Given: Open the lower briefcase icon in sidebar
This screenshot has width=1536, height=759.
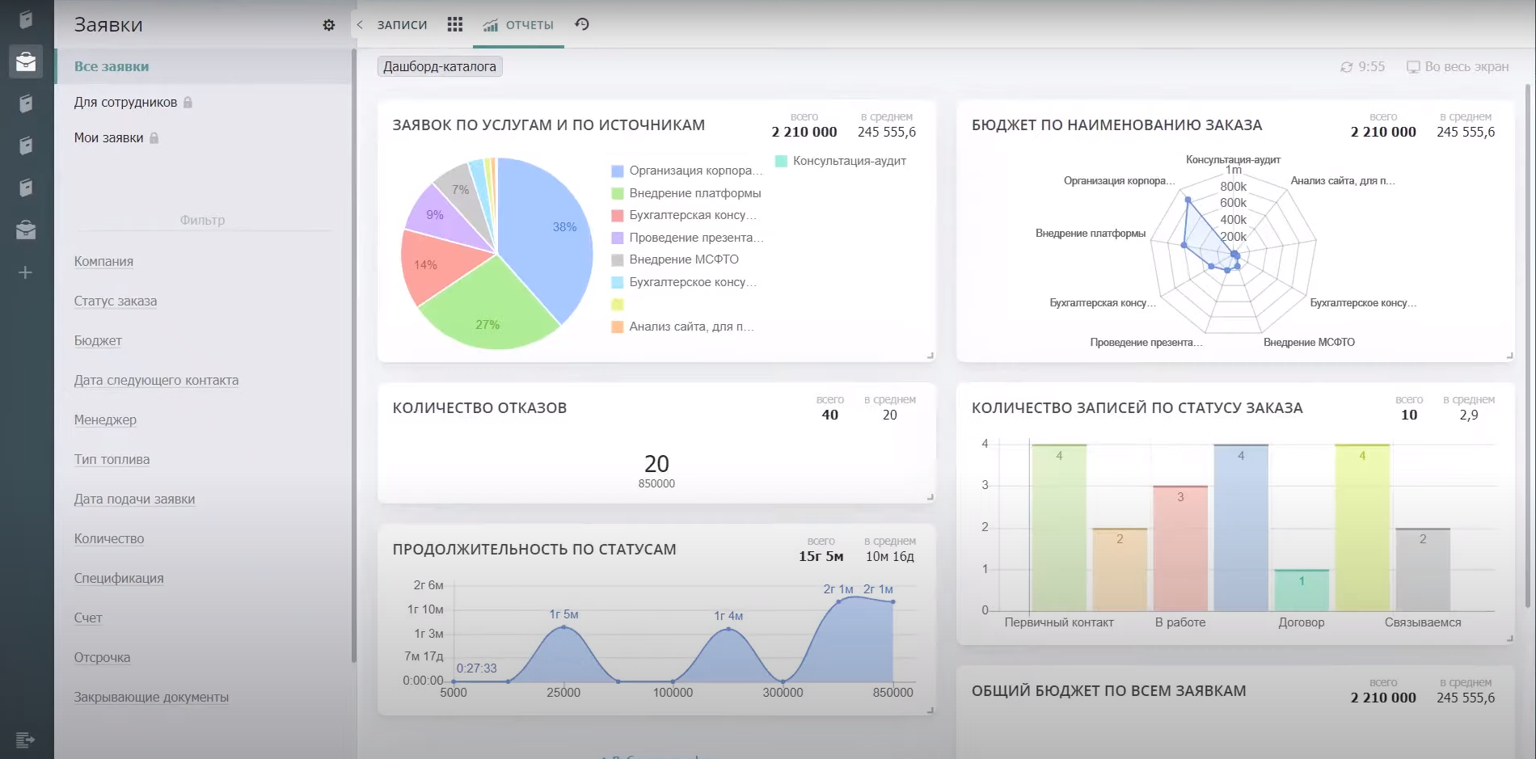Looking at the screenshot, I should tap(26, 230).
